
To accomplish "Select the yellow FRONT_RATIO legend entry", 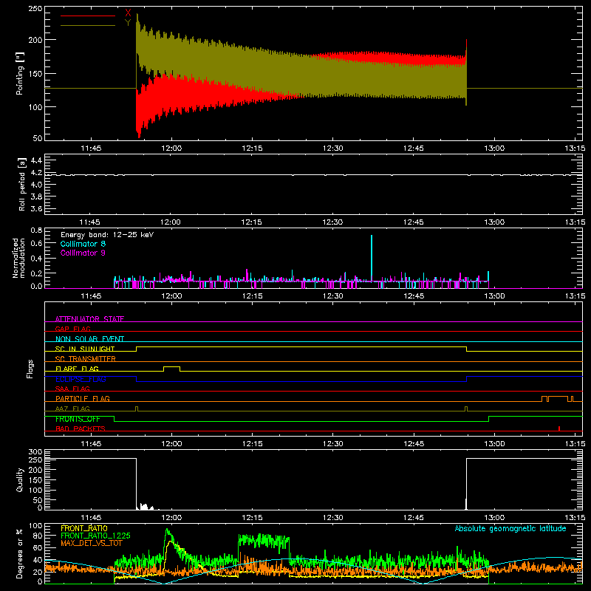I will pos(84,528).
